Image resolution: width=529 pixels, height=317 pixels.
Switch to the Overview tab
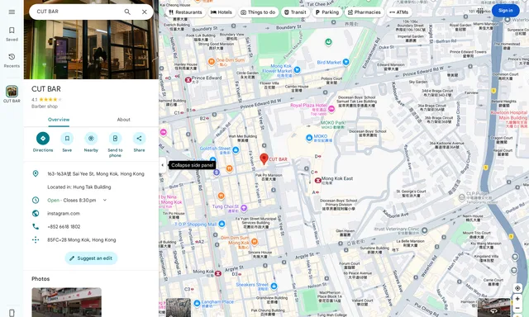click(x=59, y=120)
